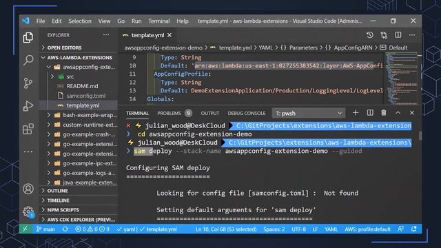This screenshot has width=441, height=248.
Task: Open the View menu
Action: tap(104, 21)
